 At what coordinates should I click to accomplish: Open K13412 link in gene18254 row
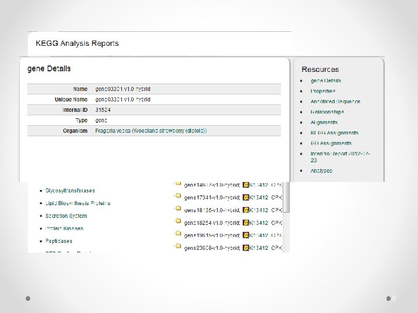[258, 223]
